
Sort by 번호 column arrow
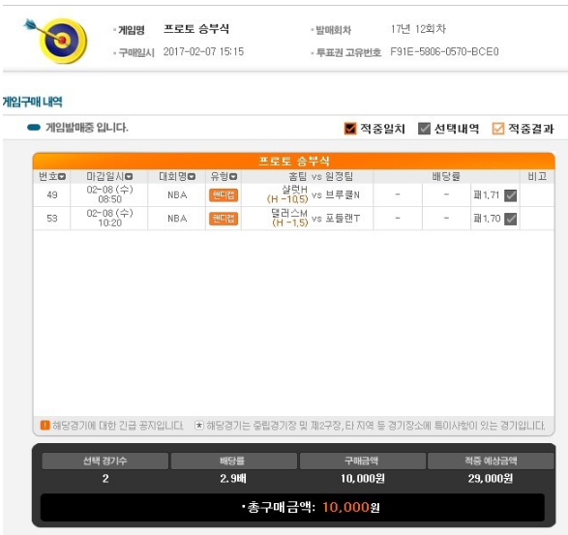click(x=62, y=177)
